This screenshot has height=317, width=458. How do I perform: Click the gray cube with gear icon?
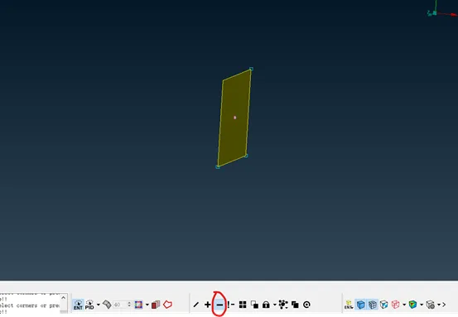(430, 305)
